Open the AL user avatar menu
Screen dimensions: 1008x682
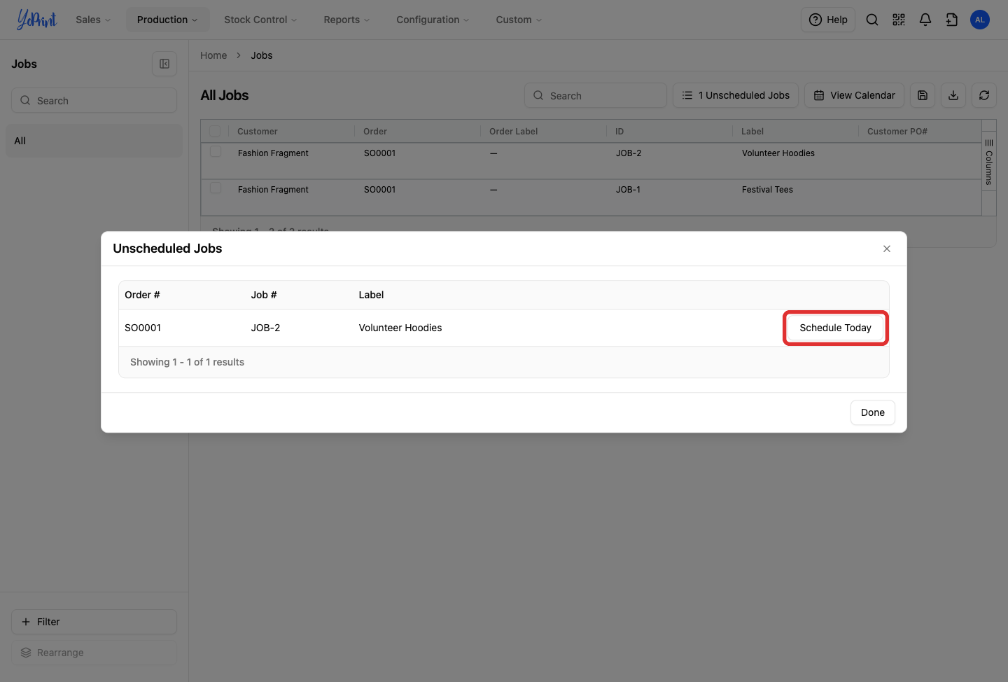(980, 20)
